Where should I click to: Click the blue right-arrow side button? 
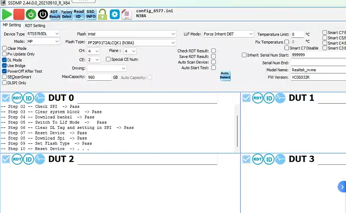click(342, 187)
